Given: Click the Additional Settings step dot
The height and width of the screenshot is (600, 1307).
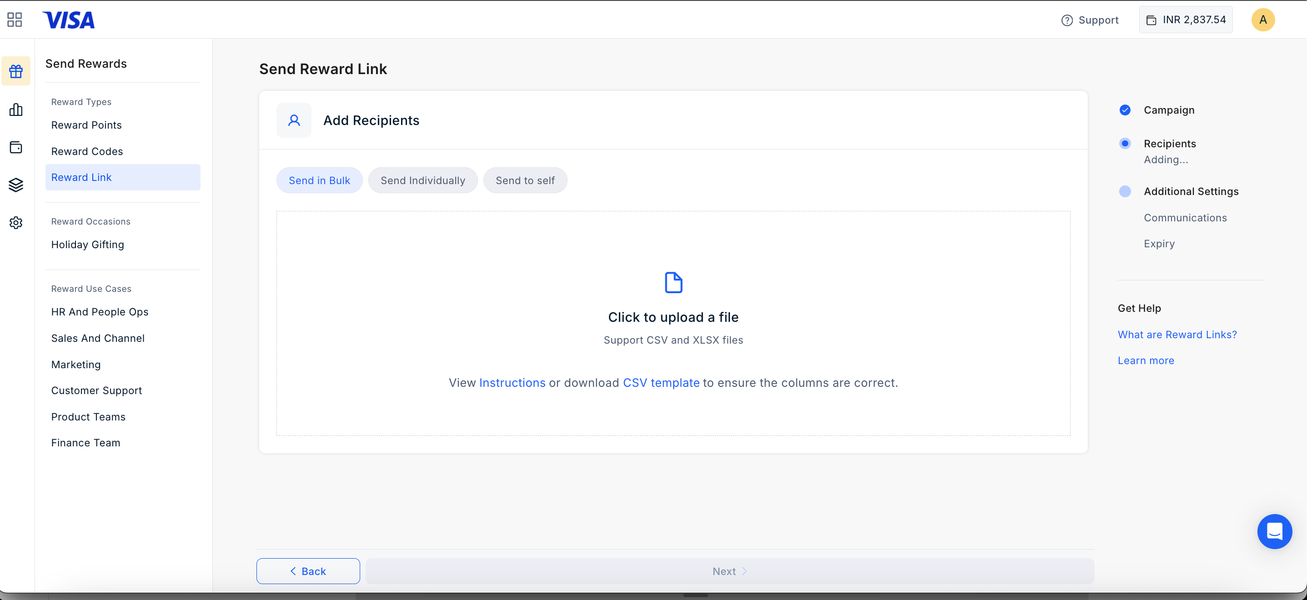Looking at the screenshot, I should pos(1124,191).
